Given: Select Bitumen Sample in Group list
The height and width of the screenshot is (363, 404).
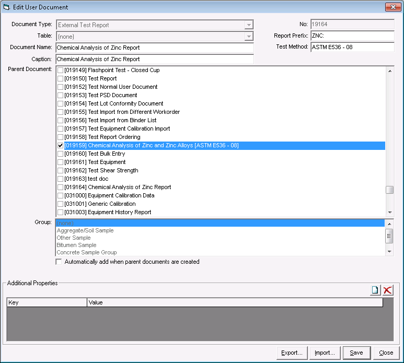Looking at the screenshot, I should (x=76, y=245).
